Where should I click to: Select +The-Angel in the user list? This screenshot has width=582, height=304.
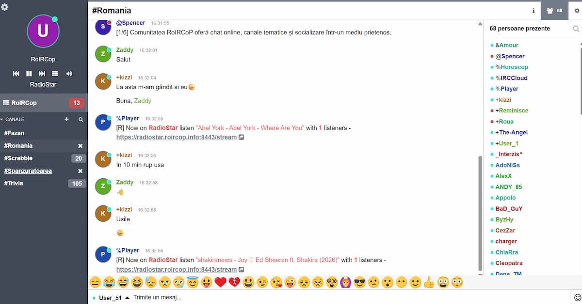point(512,132)
